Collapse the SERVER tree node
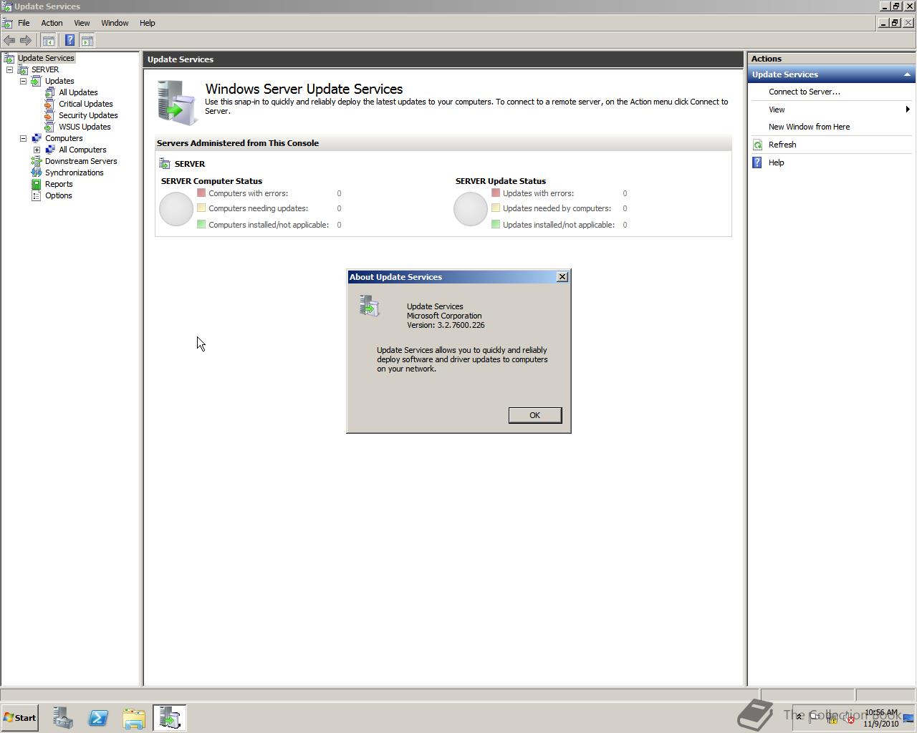The height and width of the screenshot is (733, 917). pos(9,69)
